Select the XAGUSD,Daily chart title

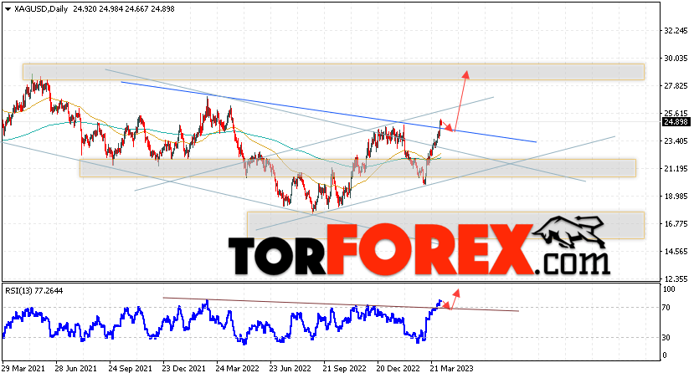[40, 9]
